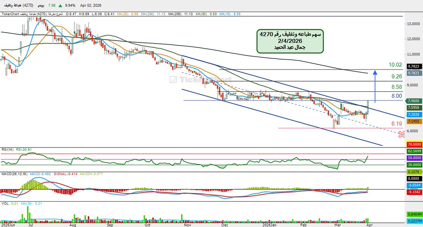The width and height of the screenshot is (423, 227).
Task: Click the VOL indicator label
Action: point(5,204)
